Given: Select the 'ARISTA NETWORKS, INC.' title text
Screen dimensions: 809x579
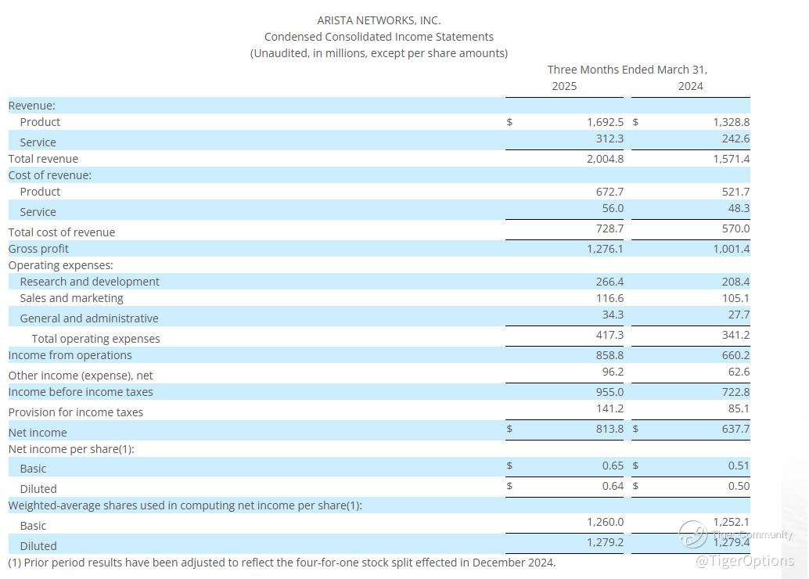Looking at the screenshot, I should pos(379,20).
